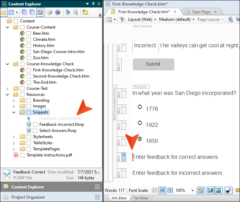Select the 1850 radio button
The width and height of the screenshot is (240, 202).
click(140, 139)
